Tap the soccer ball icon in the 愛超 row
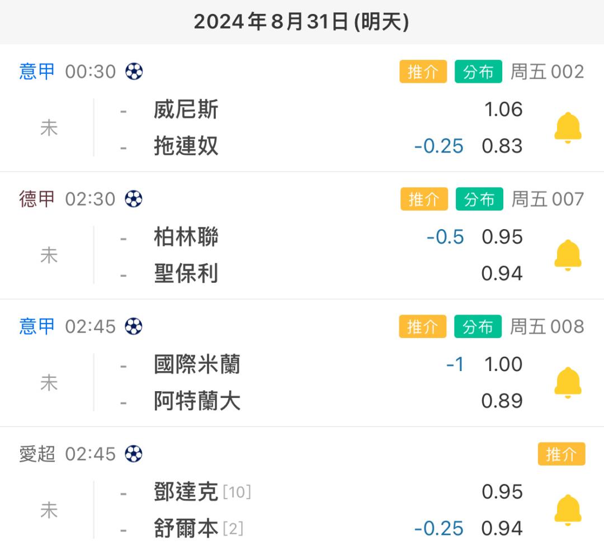The height and width of the screenshot is (546, 604). 134,454
